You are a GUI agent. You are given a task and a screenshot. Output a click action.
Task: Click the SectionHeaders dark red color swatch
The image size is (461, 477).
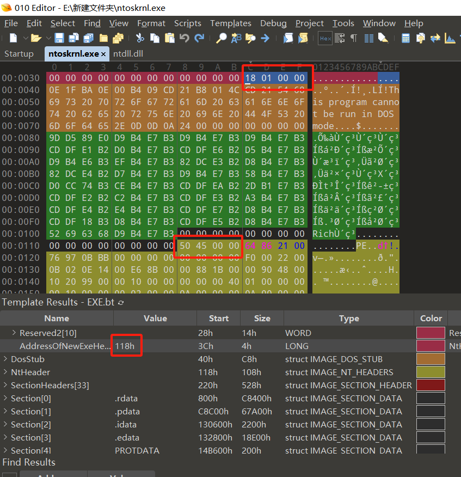tap(431, 385)
